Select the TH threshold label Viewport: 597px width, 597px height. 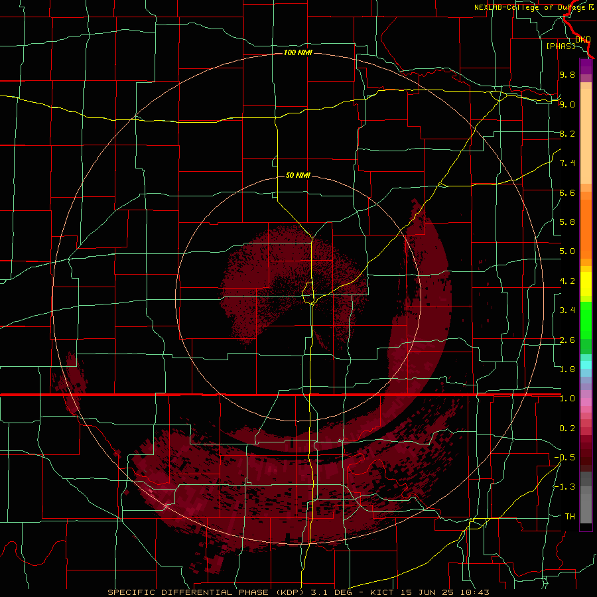pyautogui.click(x=570, y=517)
